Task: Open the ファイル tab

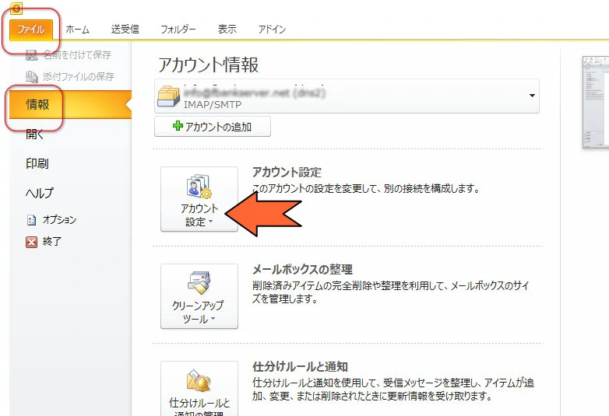Action: pyautogui.click(x=31, y=30)
